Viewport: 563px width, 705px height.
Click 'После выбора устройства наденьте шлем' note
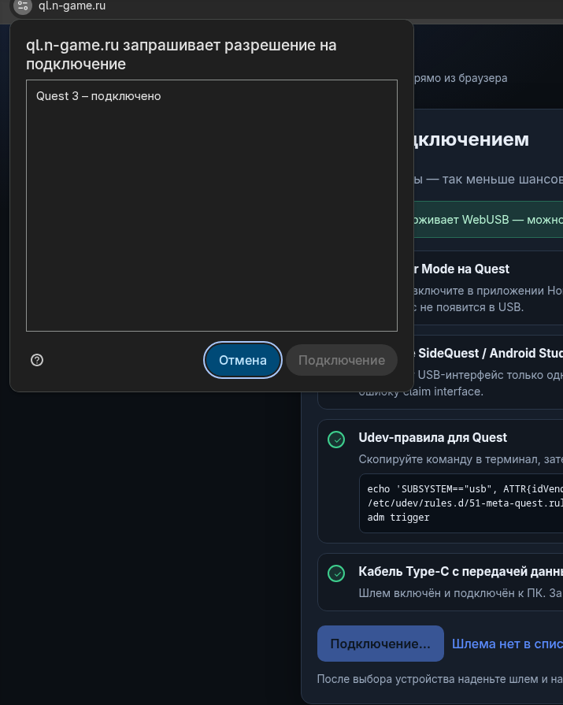click(x=440, y=678)
